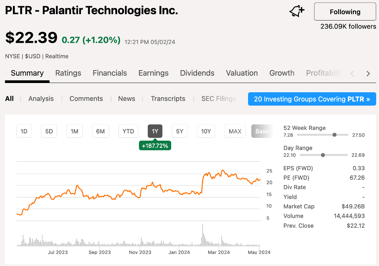Image resolution: width=379 pixels, height=266 pixels.
Task: Select the 1D chart range
Action: pyautogui.click(x=24, y=131)
